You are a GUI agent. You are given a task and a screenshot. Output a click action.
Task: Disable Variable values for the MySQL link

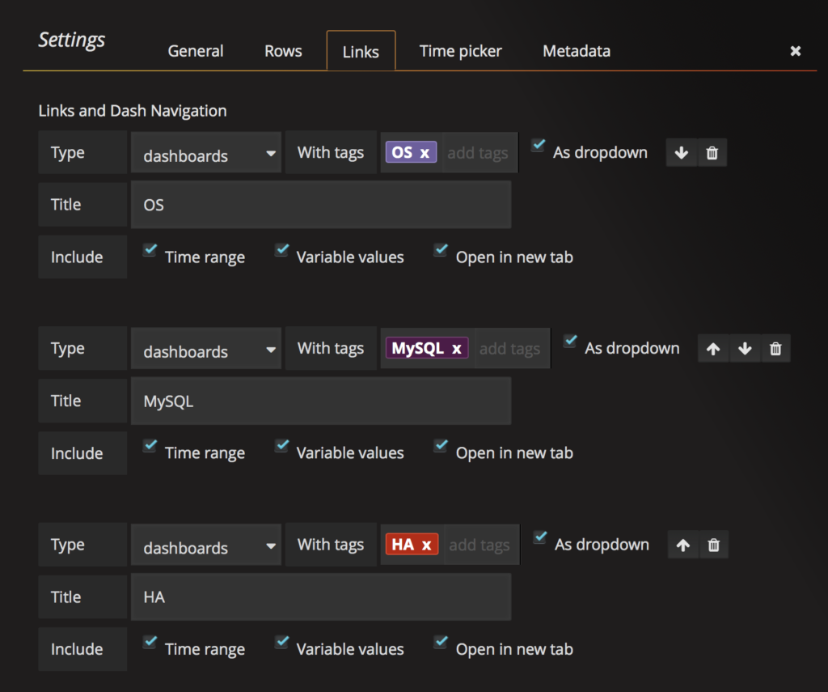[281, 447]
